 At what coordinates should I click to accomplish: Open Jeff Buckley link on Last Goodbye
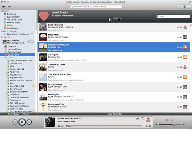coord(55,87)
